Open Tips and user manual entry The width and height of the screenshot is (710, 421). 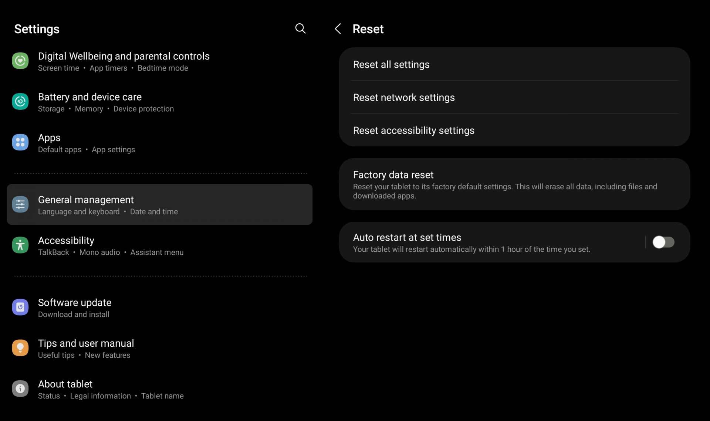(86, 343)
